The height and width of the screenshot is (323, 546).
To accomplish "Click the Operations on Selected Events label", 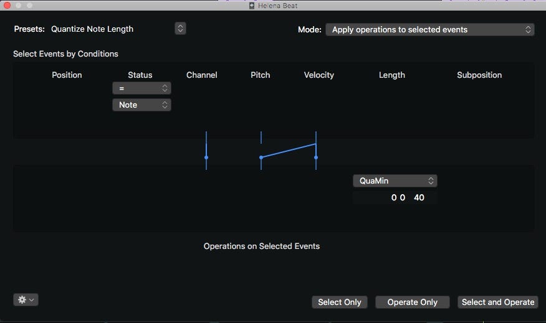I will click(262, 246).
